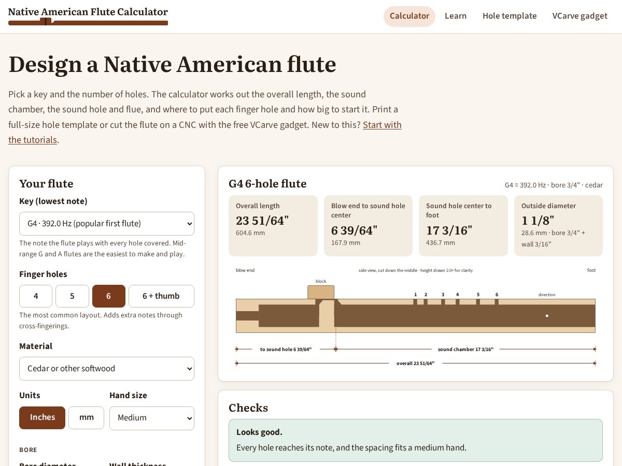622x466 pixels.
Task: Select 4 finger holes
Action: click(x=36, y=296)
